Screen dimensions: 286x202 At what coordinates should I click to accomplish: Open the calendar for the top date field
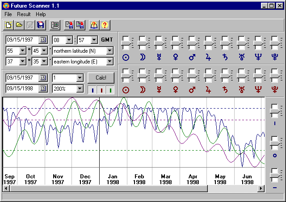[42, 40]
